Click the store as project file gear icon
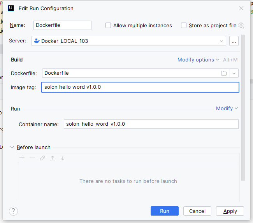 [241, 26]
